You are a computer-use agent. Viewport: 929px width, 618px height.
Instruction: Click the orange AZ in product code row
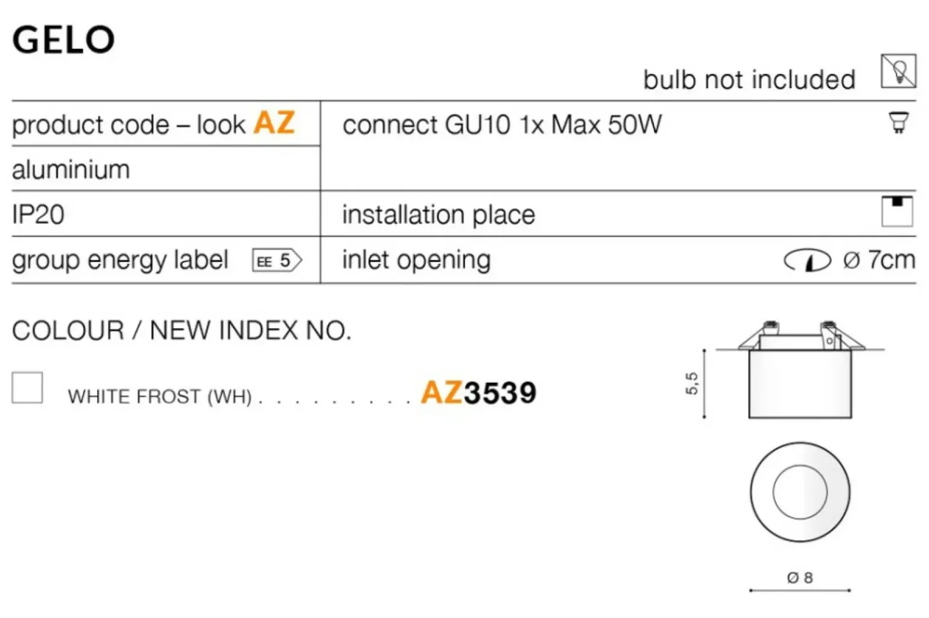coord(274,123)
